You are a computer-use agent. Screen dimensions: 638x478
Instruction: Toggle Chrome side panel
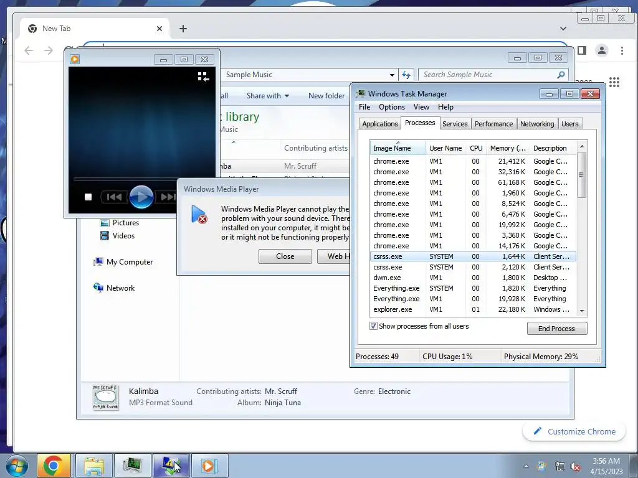(582, 50)
